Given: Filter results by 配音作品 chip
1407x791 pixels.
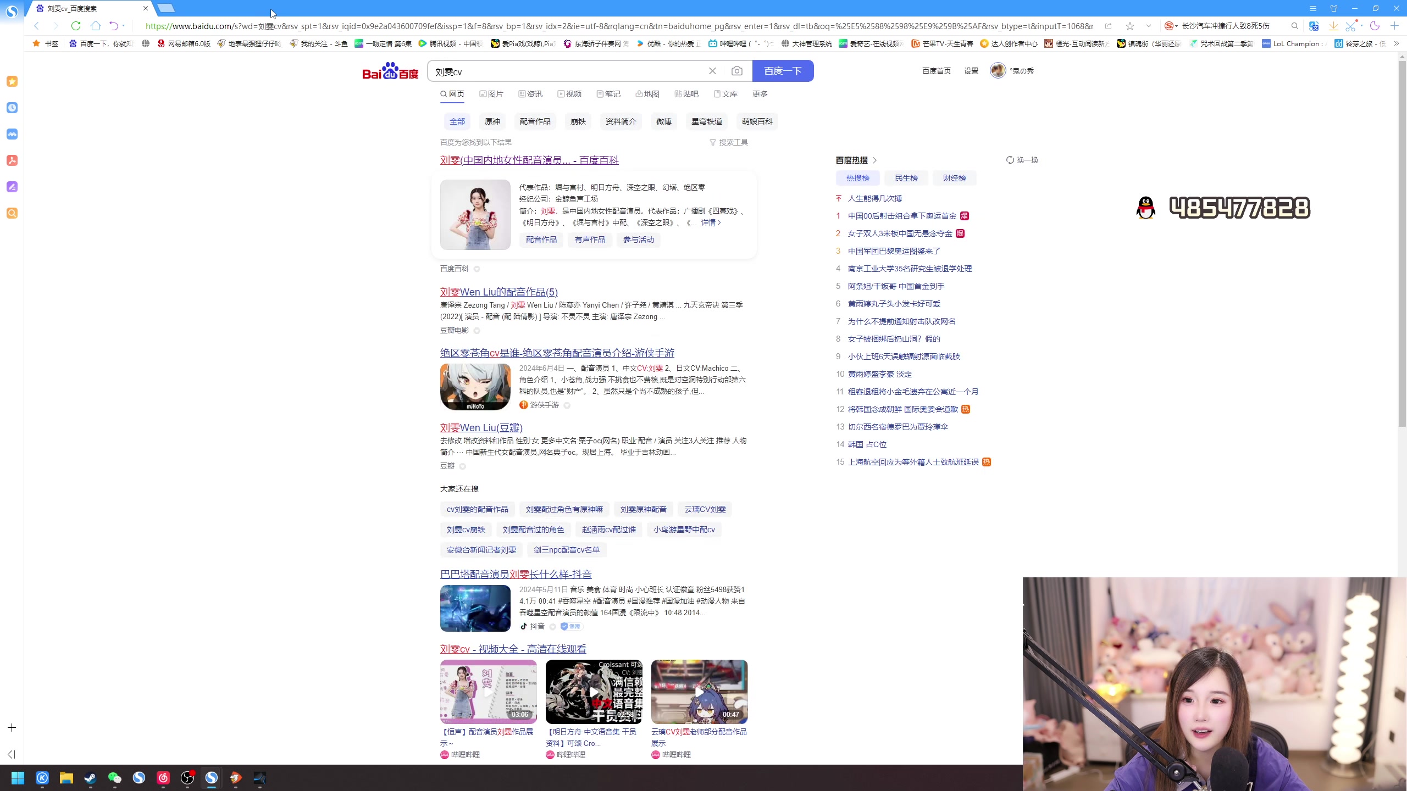Looking at the screenshot, I should pos(535,121).
